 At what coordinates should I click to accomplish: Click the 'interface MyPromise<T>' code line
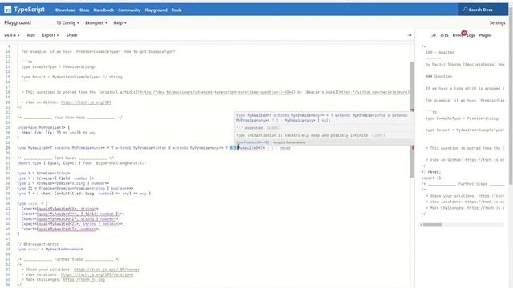coord(43,128)
